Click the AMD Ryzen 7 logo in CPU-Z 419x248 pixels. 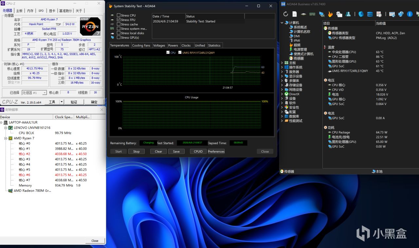click(x=90, y=27)
